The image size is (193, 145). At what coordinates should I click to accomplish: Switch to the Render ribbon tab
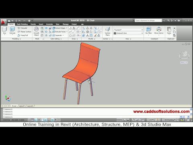(33, 24)
